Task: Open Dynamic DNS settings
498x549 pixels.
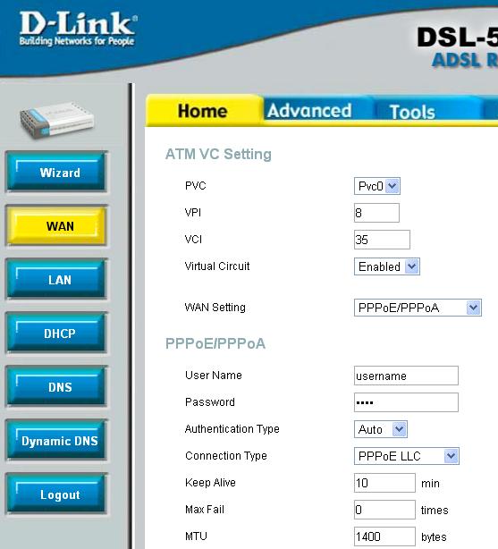Action: 56,440
